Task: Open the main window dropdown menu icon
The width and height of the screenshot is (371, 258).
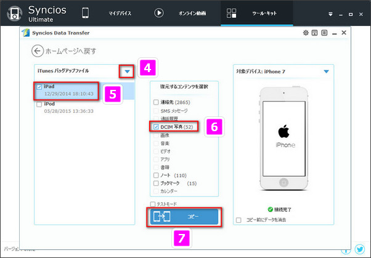Action: tap(330, 14)
